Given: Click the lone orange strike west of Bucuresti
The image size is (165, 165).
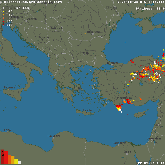Looking at the screenshot, I should [x=85, y=34].
